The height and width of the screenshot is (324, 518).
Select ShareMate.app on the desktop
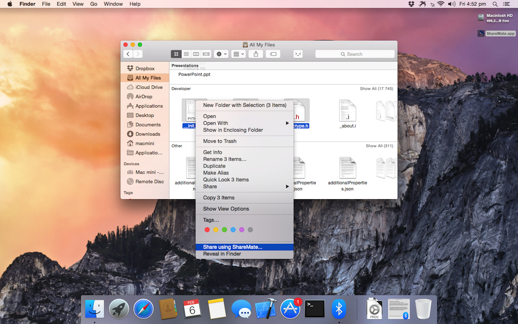click(496, 33)
